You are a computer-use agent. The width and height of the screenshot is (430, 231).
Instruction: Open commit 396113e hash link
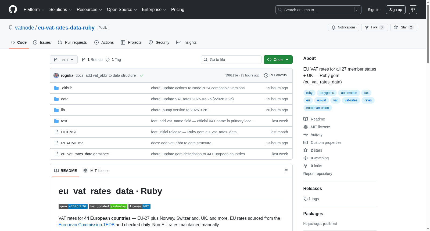coord(232,75)
